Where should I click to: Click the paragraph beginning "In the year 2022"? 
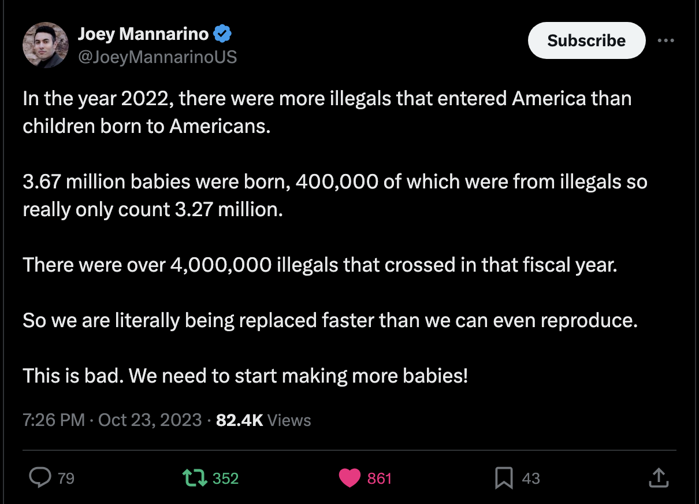click(x=327, y=112)
